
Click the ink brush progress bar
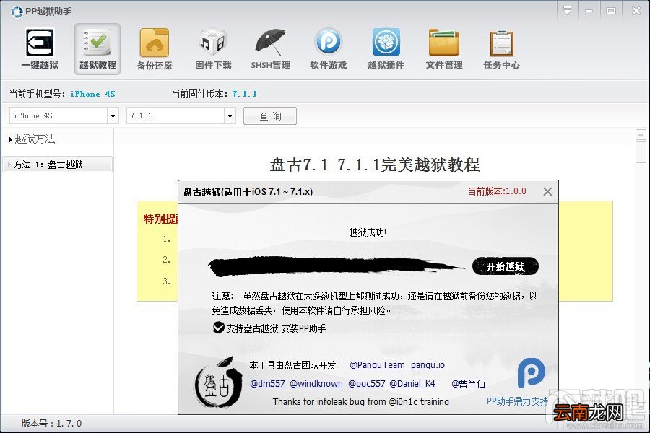[336, 266]
